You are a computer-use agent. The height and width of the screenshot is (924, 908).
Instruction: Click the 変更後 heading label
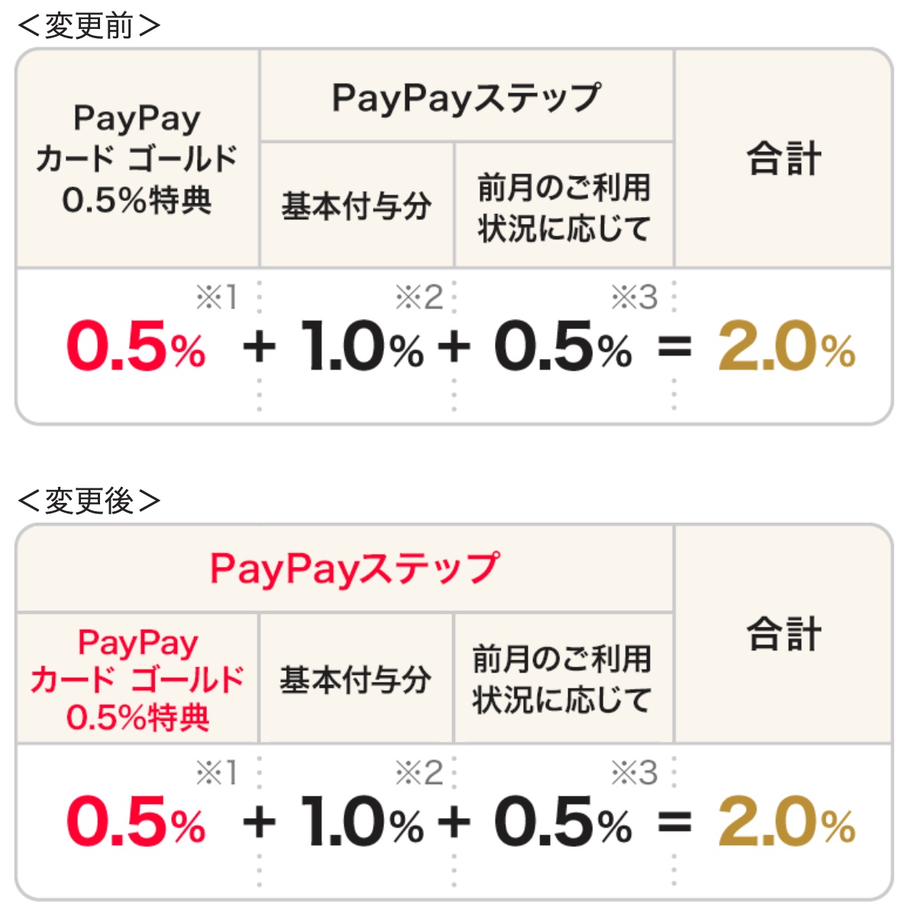tap(89, 501)
